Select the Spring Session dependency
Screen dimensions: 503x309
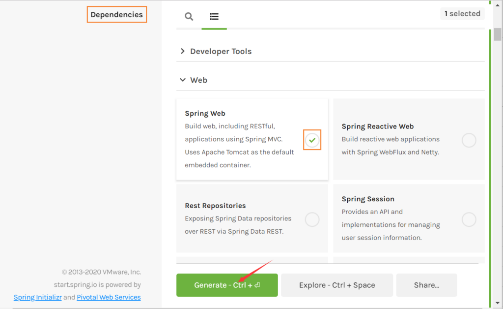(x=469, y=219)
